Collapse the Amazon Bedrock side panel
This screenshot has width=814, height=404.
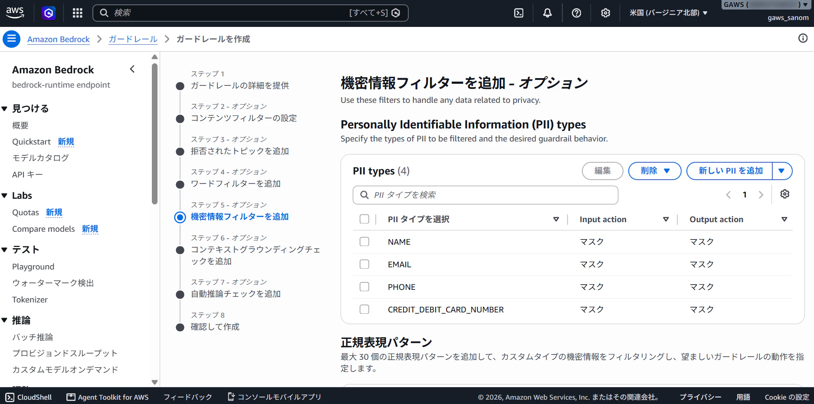[132, 69]
